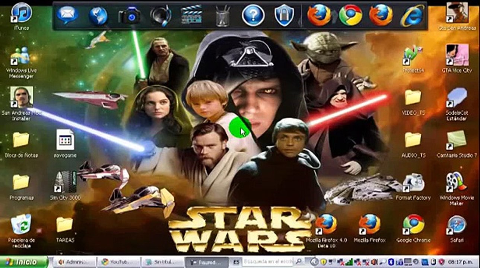
Task: Switch to the active Fraured taskbar window
Action: coord(207,262)
